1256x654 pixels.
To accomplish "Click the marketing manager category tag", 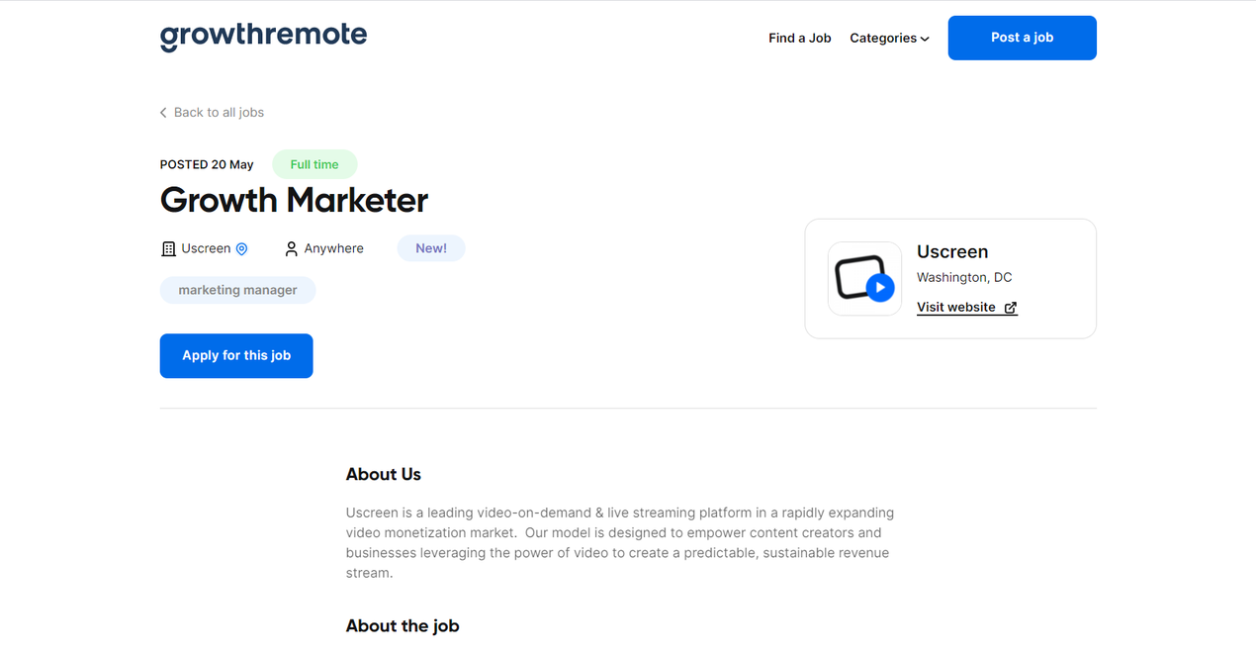I will [237, 290].
